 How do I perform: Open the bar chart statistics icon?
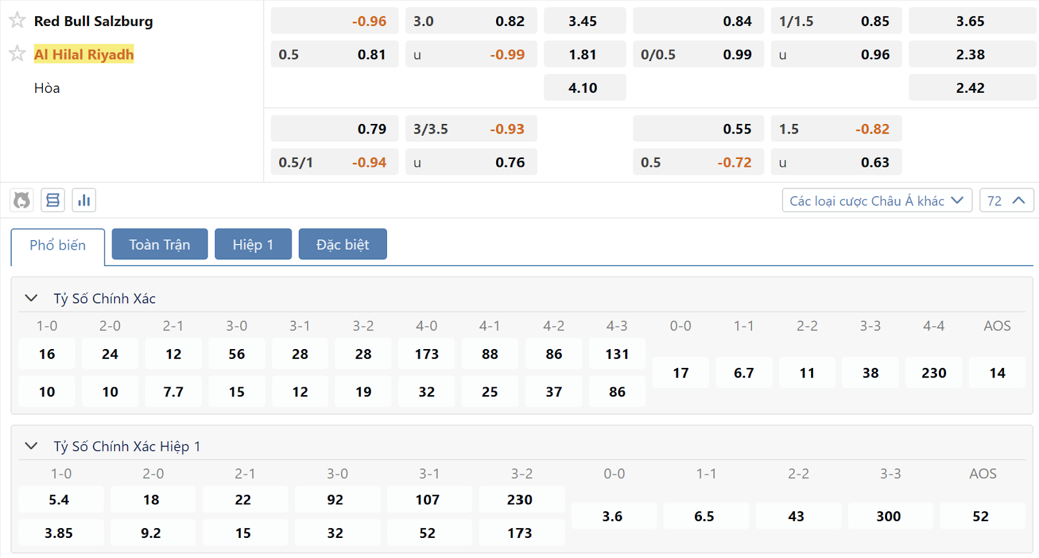click(84, 200)
